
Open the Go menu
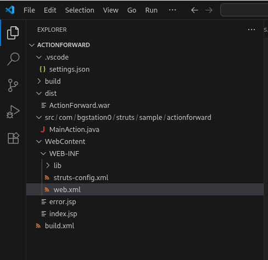132,10
